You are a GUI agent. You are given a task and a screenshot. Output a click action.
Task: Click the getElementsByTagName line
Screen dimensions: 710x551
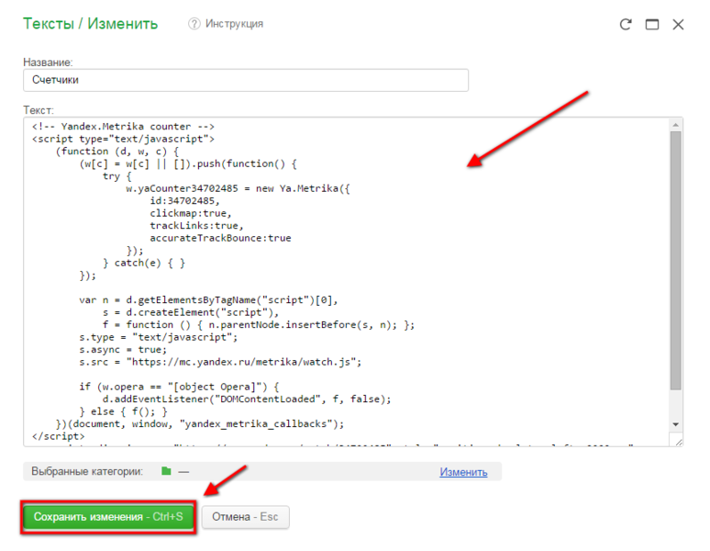[x=209, y=300]
